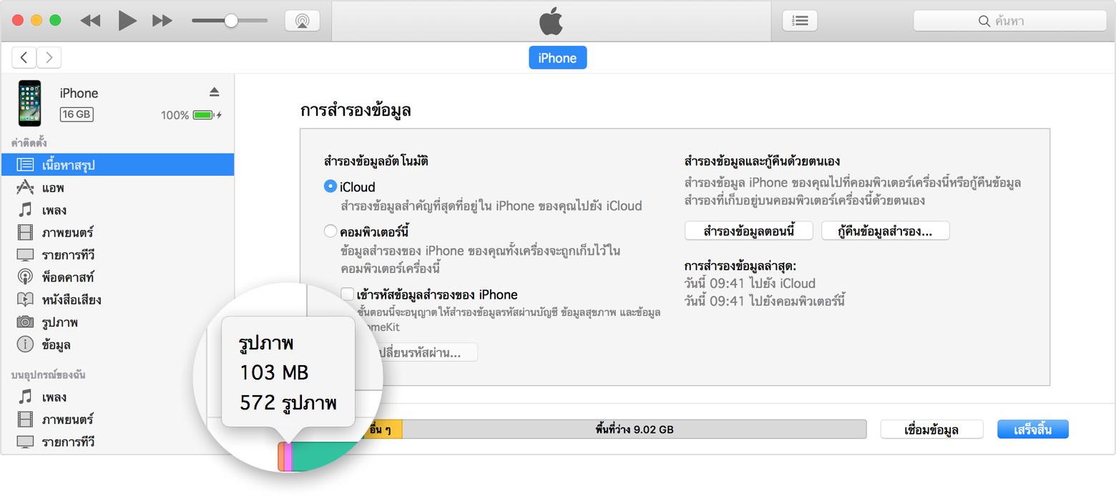This screenshot has width=1116, height=496.
Task: Click the AirPlay icon button
Action: [x=302, y=21]
